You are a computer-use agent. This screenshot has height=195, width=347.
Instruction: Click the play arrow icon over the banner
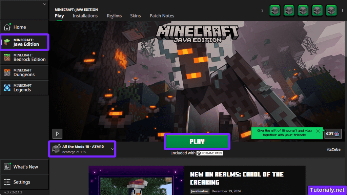click(x=57, y=134)
